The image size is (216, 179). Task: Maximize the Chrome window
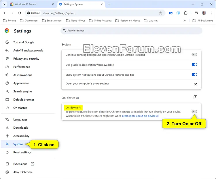pyautogui.click(x=202, y=4)
